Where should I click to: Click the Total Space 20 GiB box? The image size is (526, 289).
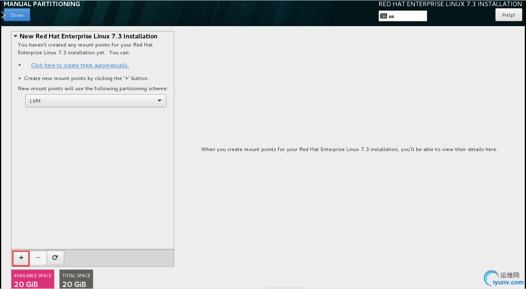pos(76,279)
